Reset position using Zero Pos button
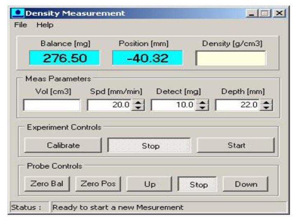 [x=98, y=184]
